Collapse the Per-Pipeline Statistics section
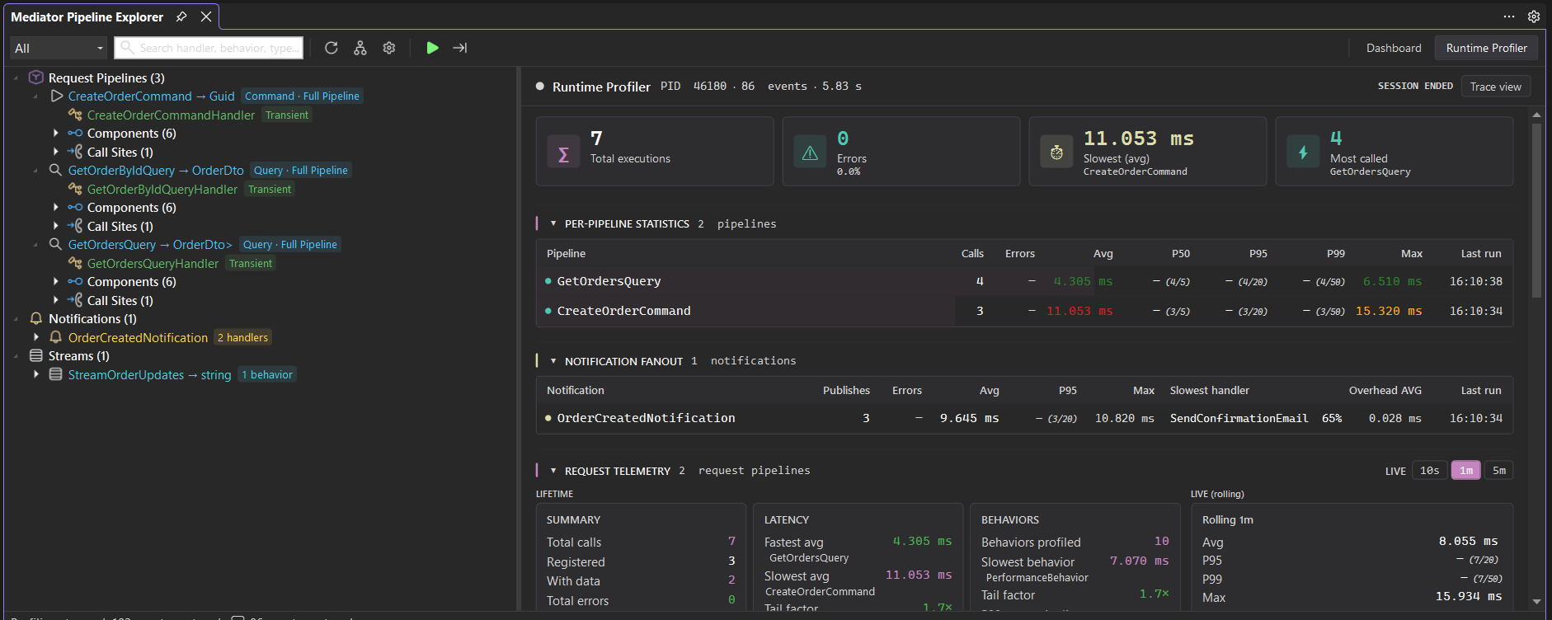The image size is (1552, 620). tap(553, 223)
